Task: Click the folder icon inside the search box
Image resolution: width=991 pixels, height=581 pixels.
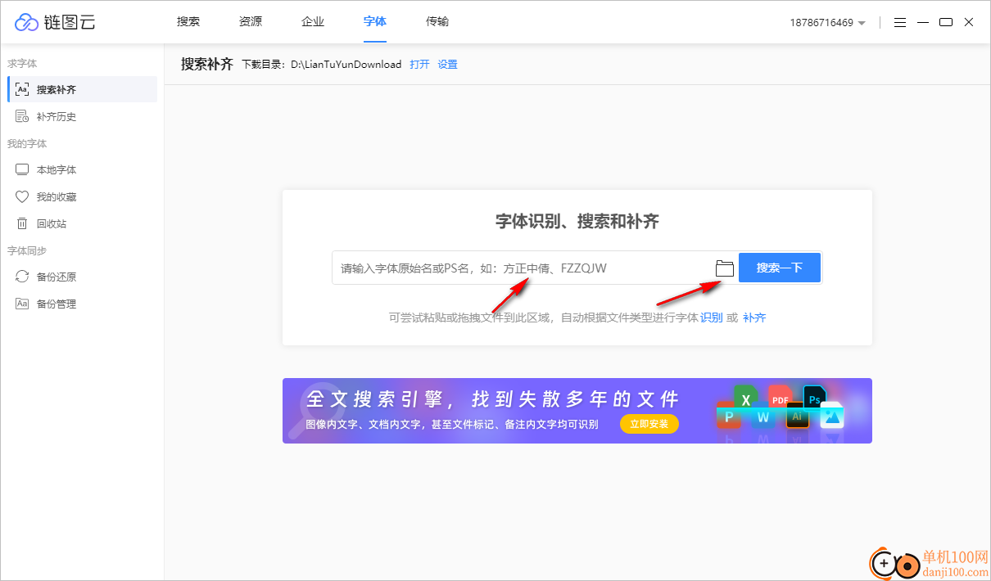Action: pyautogui.click(x=724, y=268)
